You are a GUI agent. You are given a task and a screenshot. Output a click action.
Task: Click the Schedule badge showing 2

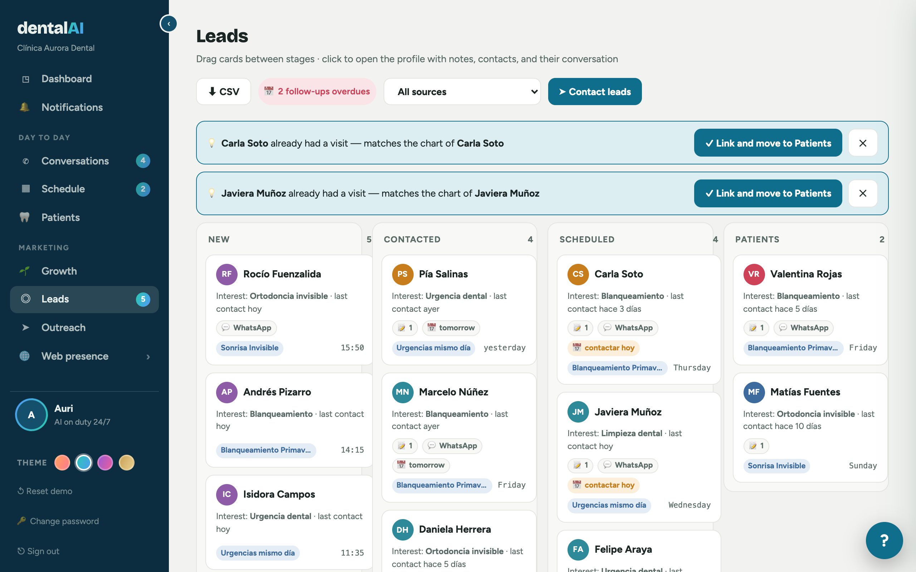click(x=143, y=189)
